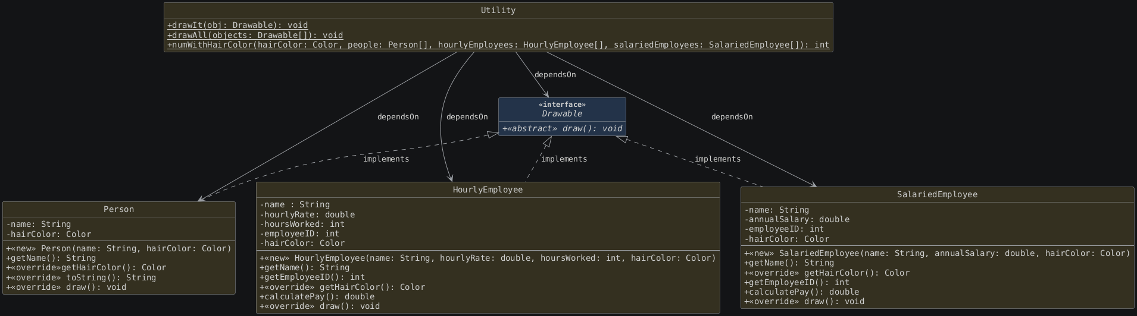Click getHairColor() override in SalariedEmployee

pos(826,273)
